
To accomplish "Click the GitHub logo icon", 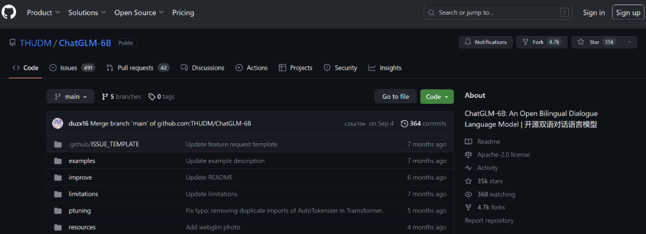I will pyautogui.click(x=8, y=13).
